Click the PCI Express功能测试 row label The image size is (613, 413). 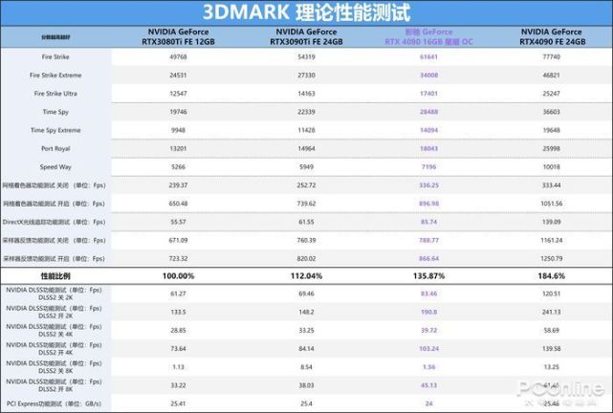54,403
